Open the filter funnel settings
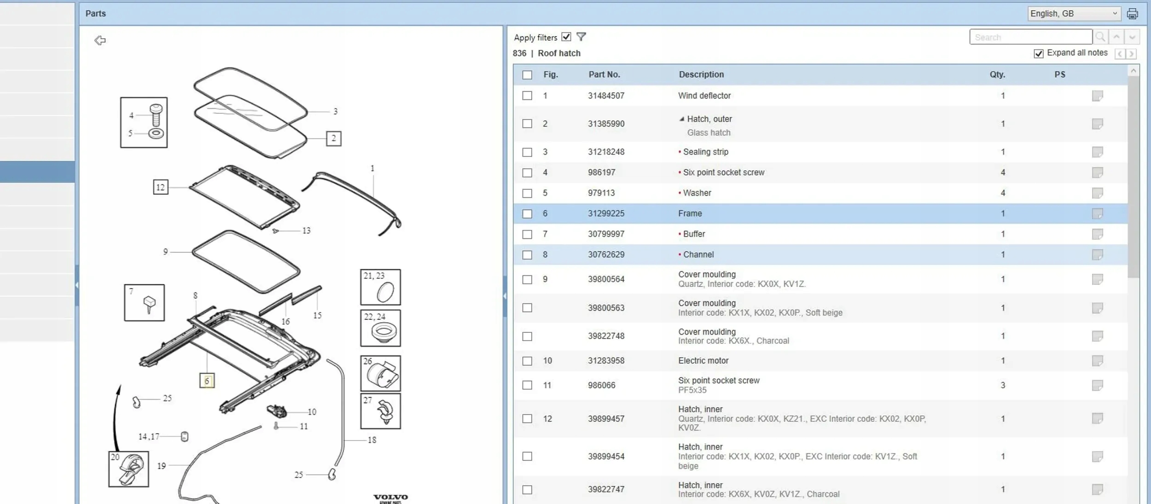The width and height of the screenshot is (1151, 504). tap(581, 37)
